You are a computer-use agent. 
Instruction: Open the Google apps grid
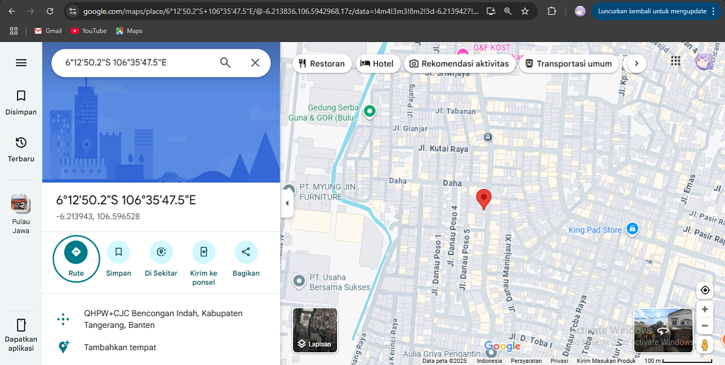point(675,61)
